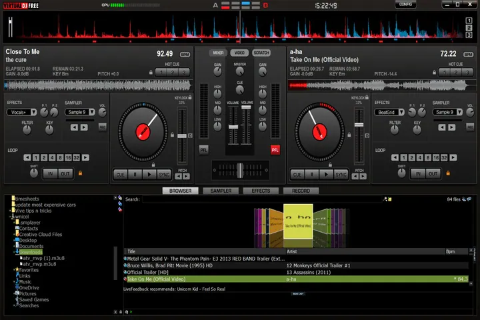This screenshot has width=480, height=320.
Task: Click left deck sampler REC button
Action: [x=102, y=127]
